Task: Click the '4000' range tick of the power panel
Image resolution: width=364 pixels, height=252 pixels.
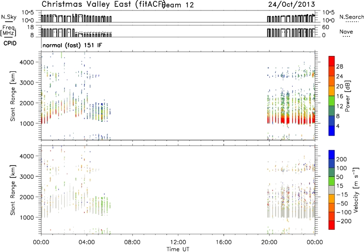Action: [26, 62]
